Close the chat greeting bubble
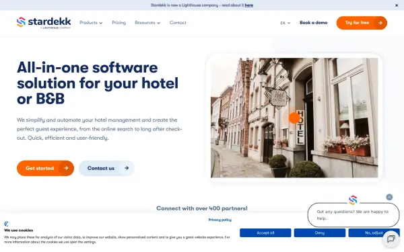Screen dimensions: 404x252 (389, 197)
